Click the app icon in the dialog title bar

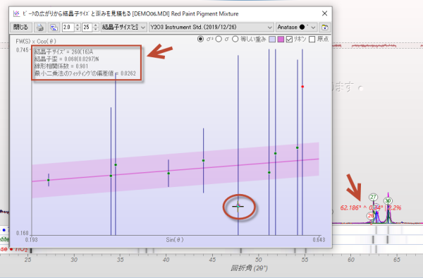click(16, 13)
